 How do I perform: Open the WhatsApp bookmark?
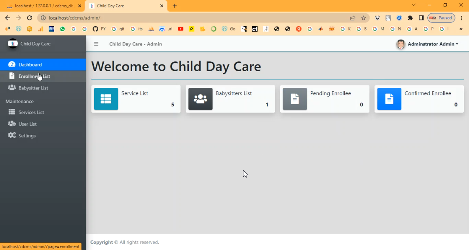[63, 29]
